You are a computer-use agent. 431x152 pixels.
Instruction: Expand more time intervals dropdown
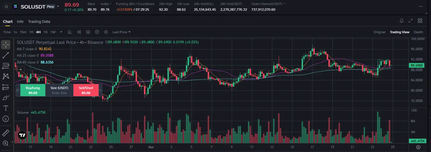[x=61, y=32]
